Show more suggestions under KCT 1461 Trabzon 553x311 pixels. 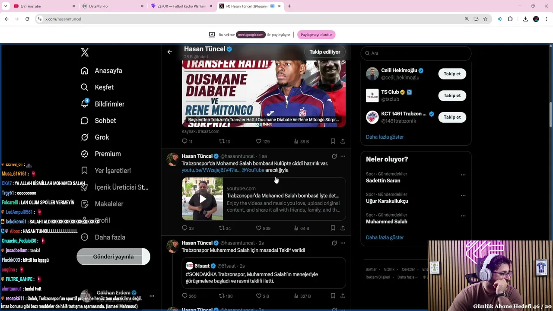(385, 137)
